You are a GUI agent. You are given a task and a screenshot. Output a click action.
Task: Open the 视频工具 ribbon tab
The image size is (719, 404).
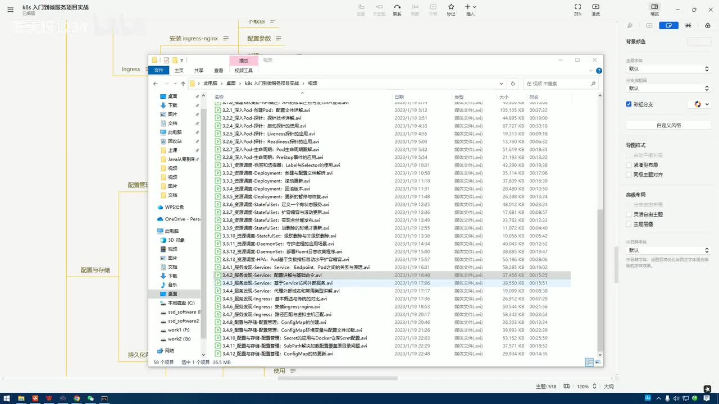[x=244, y=70]
